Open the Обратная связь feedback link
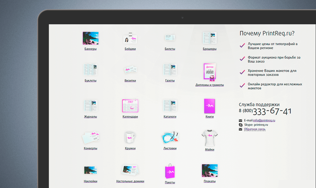 (x=255, y=129)
